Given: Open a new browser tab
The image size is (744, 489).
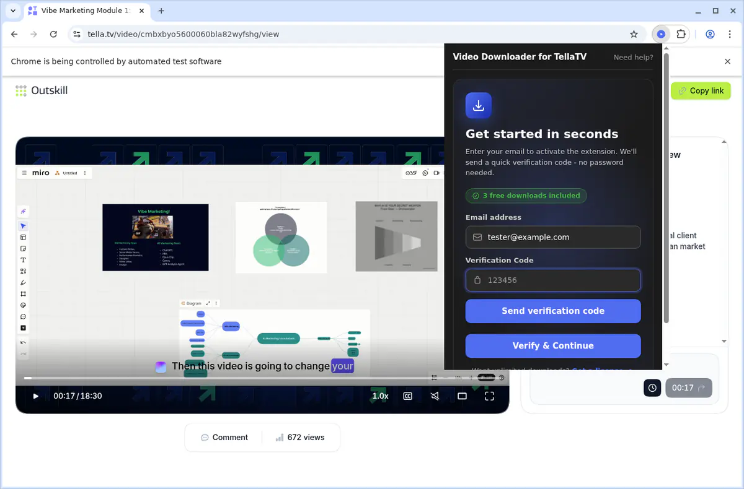Looking at the screenshot, I should coord(161,11).
